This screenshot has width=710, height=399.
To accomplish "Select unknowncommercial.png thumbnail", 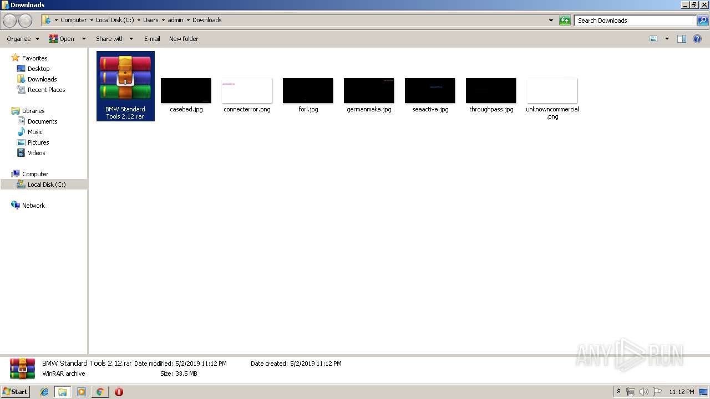I will [552, 90].
